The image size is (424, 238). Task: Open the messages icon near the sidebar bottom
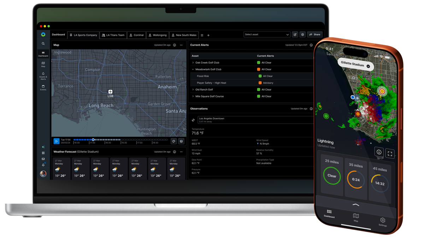[43, 159]
